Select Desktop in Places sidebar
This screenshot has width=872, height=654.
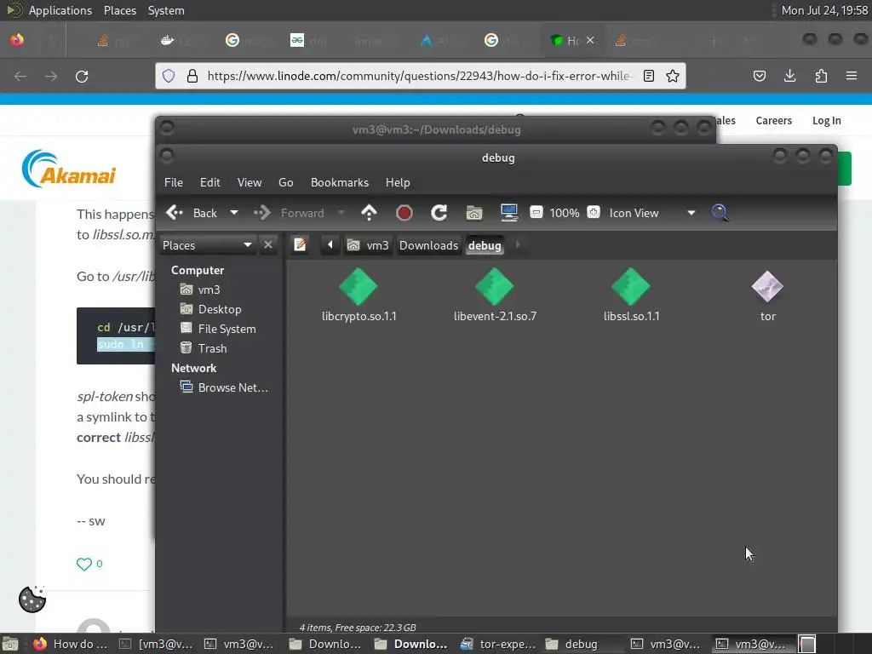(x=211, y=309)
